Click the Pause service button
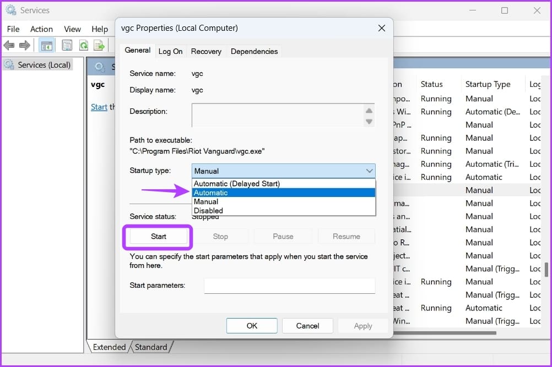552x367 pixels. click(283, 237)
